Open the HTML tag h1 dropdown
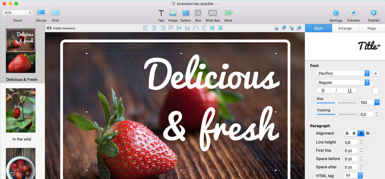 (x=353, y=176)
